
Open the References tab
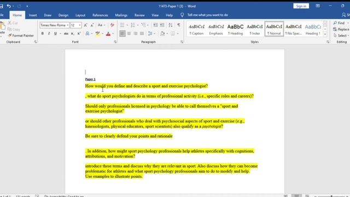click(100, 15)
